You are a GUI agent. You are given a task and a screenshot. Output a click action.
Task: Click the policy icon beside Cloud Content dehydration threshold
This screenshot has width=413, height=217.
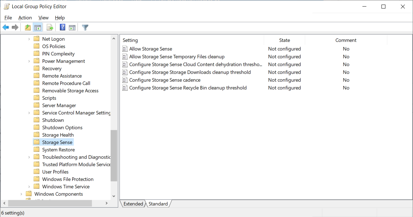[x=125, y=65]
